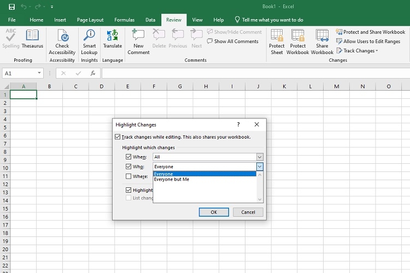
Task: Toggle the When checkbox
Action: tap(128, 157)
